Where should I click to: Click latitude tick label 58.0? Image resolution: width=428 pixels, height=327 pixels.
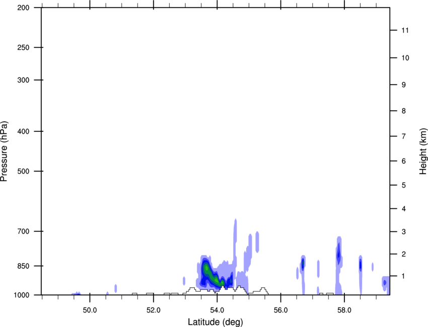(x=344, y=310)
